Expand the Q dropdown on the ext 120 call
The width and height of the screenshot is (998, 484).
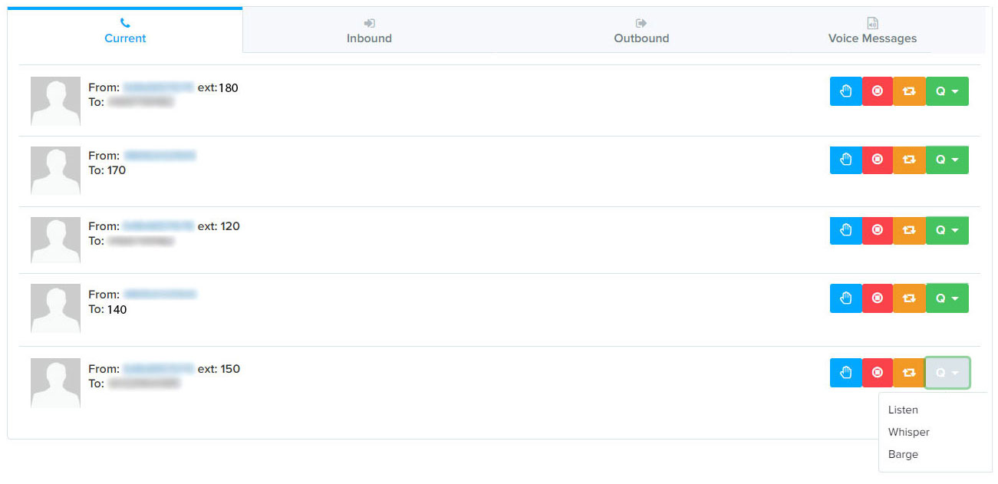[947, 230]
